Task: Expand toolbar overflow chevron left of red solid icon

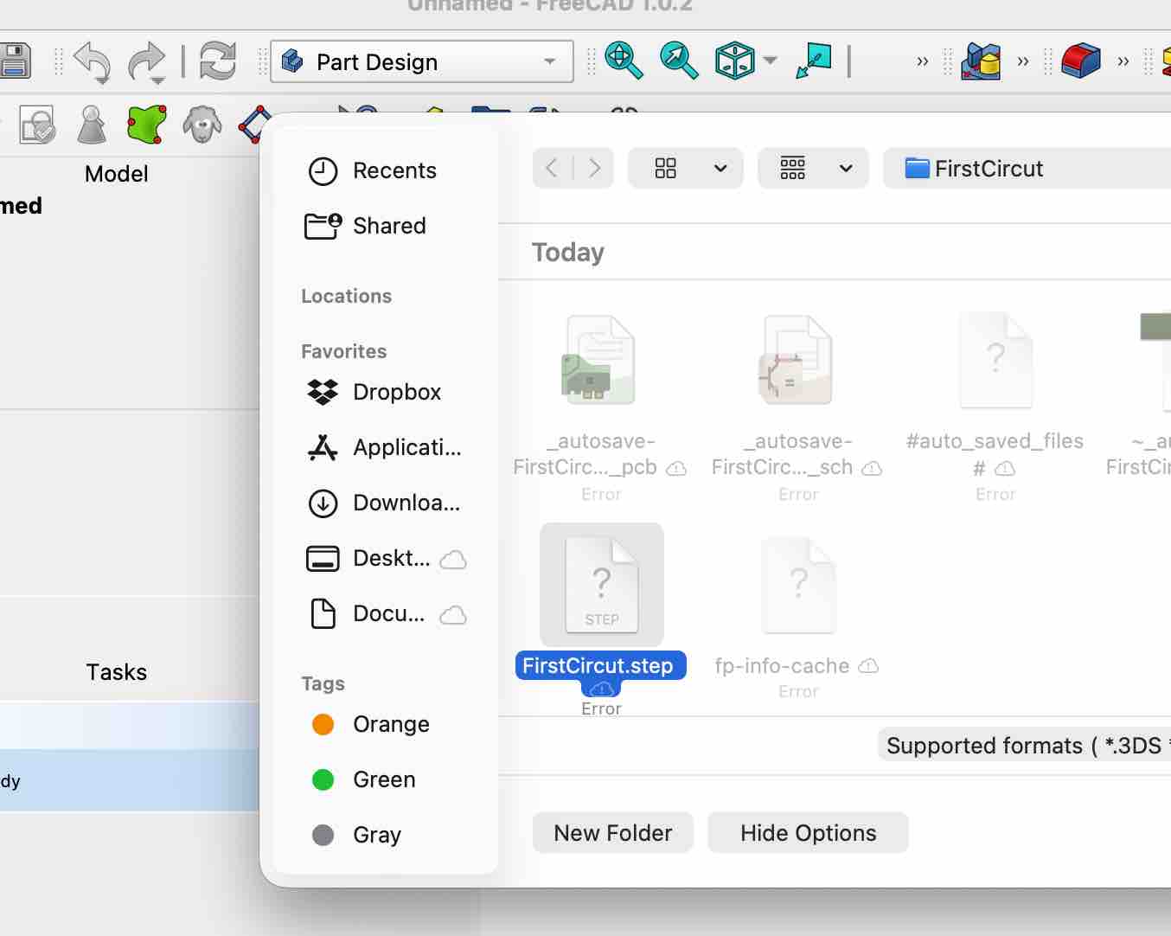Action: [x=1023, y=61]
